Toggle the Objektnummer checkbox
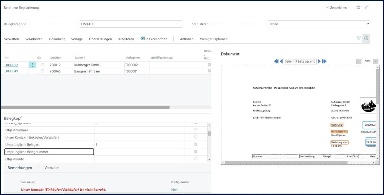Screen dimensions: 384x195 coord(196,130)
